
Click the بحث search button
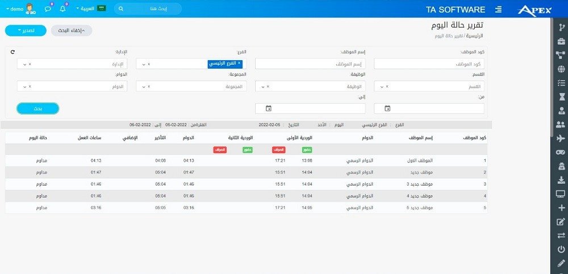coord(37,108)
